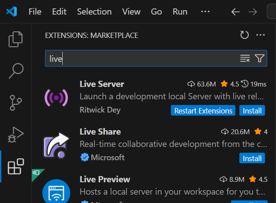Screen dimensions: 276x203
Task: Click the Live Server extension icon
Action: (x=57, y=98)
